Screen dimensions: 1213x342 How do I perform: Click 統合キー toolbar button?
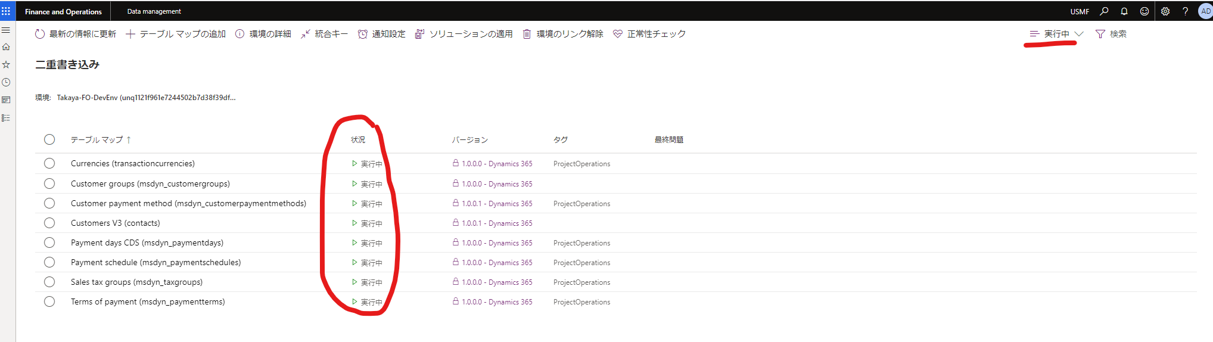(324, 34)
